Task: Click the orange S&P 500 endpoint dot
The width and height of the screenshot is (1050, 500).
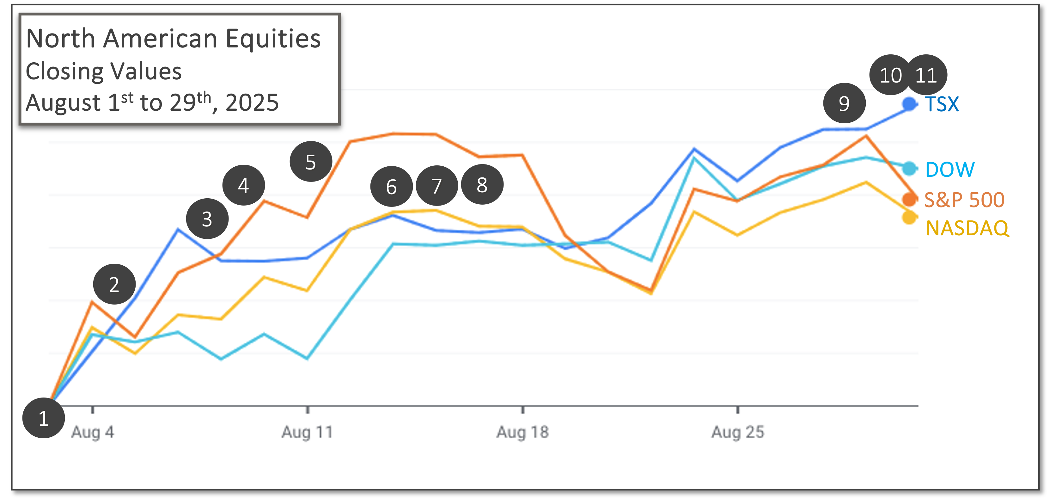Action: tap(909, 200)
